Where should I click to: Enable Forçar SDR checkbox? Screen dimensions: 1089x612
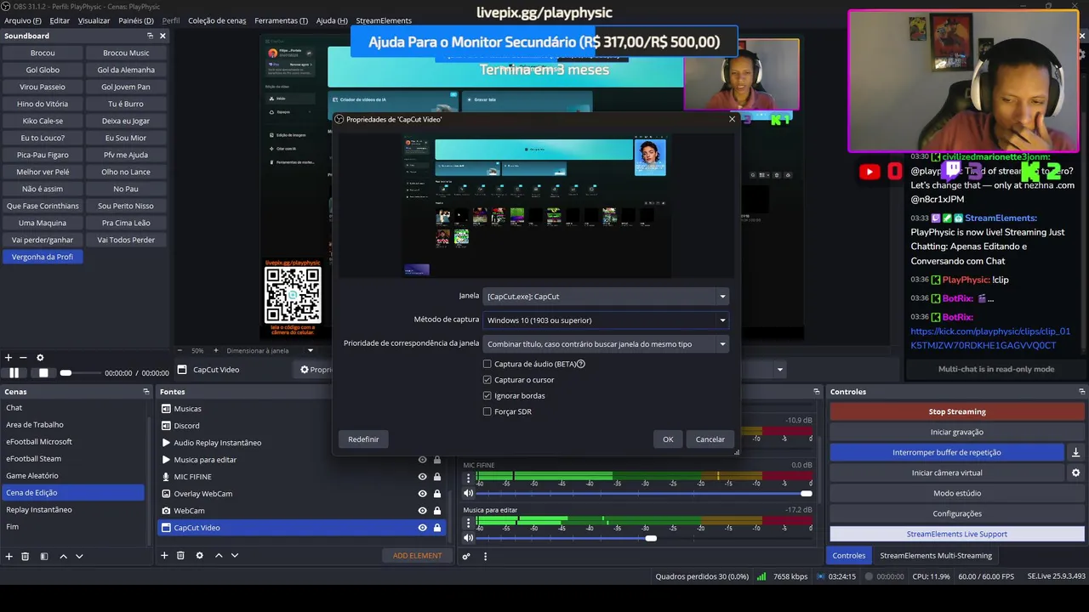[487, 411]
